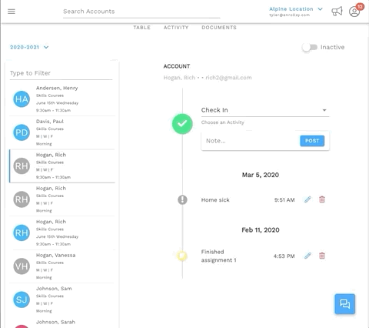Click the 4:53 PM timestamp

[x=284, y=256]
